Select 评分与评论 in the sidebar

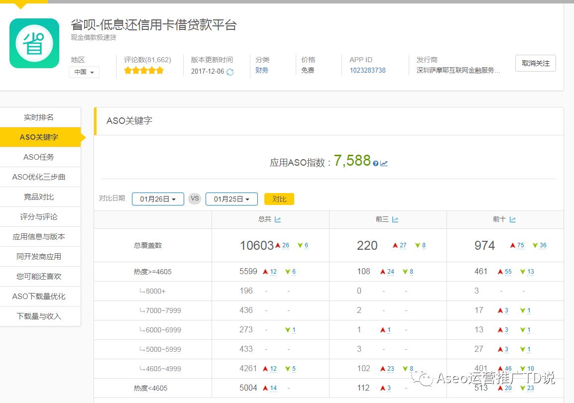click(x=39, y=217)
